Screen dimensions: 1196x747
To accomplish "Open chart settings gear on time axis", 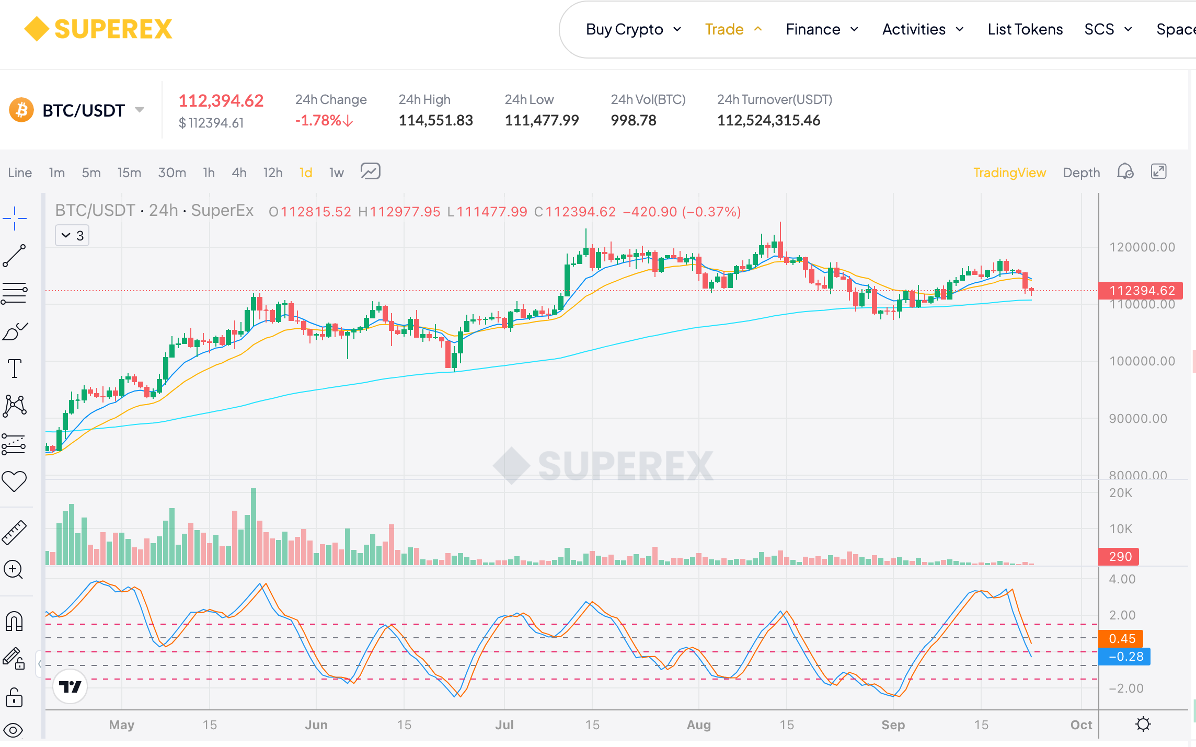I will [1143, 725].
